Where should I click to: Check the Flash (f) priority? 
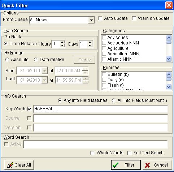(104, 85)
